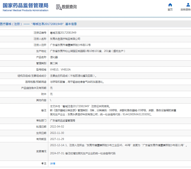Click the 附件 label
This screenshot has height=169, width=191.
click(x=44, y=94)
